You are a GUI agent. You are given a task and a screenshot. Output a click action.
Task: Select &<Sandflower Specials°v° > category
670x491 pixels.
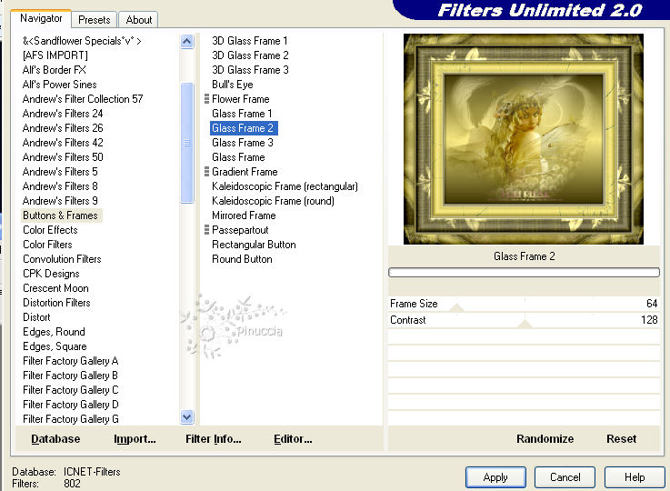(x=82, y=41)
